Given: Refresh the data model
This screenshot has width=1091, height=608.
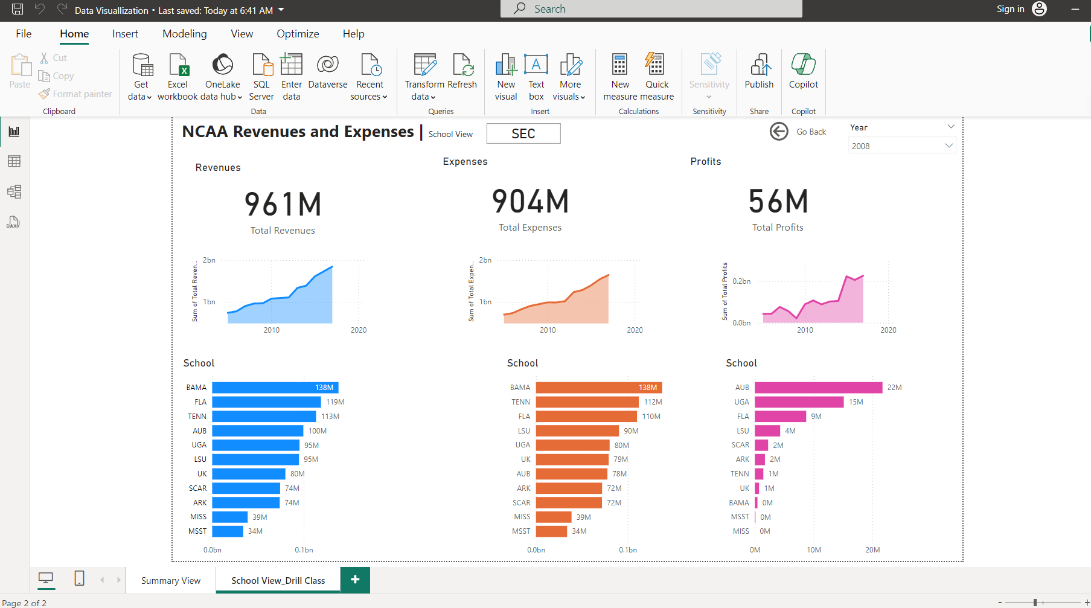Looking at the screenshot, I should [x=463, y=71].
